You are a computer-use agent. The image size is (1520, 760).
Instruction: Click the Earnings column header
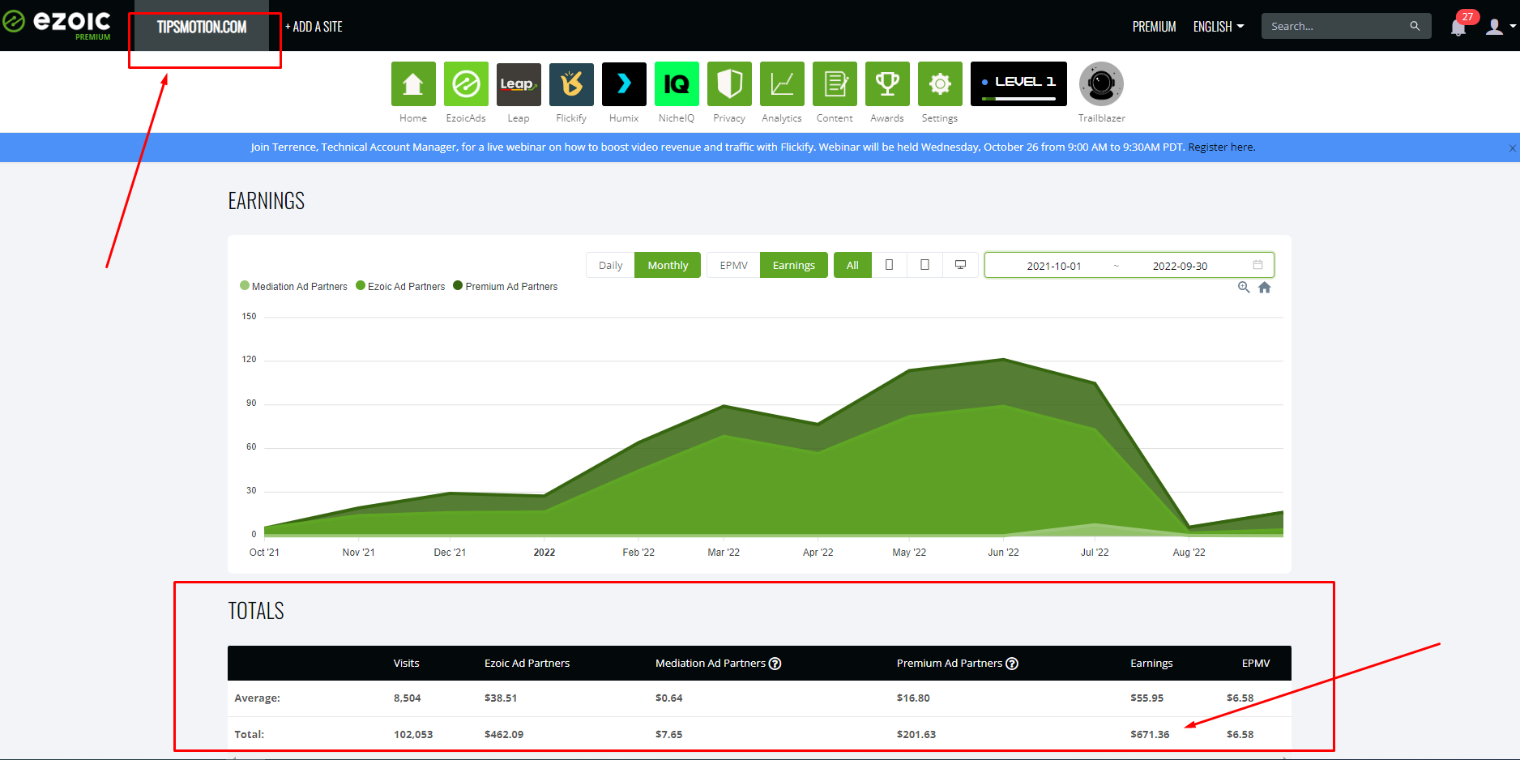pos(1151,663)
